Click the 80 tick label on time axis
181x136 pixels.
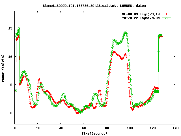[x=106, y=128]
